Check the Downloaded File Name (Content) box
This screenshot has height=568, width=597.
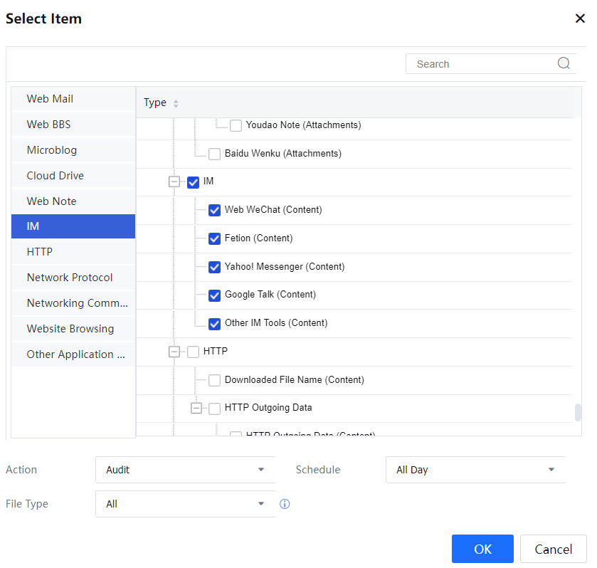pos(214,380)
